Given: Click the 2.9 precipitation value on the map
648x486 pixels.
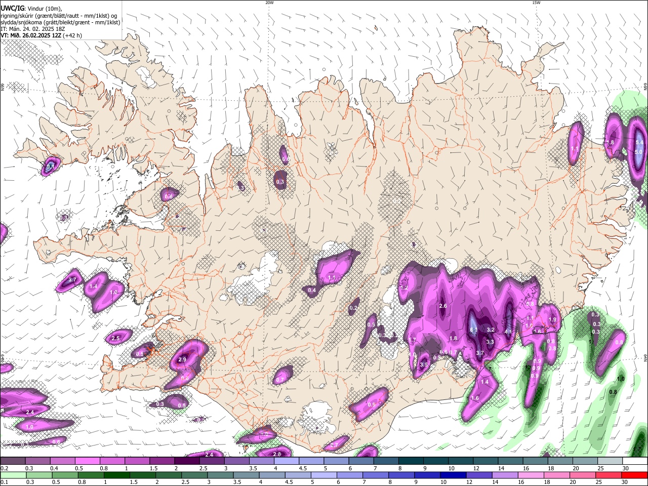Looking at the screenshot, I should (183, 359).
